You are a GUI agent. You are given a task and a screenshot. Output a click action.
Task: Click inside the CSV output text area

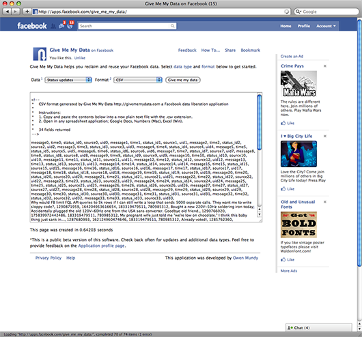143,158
